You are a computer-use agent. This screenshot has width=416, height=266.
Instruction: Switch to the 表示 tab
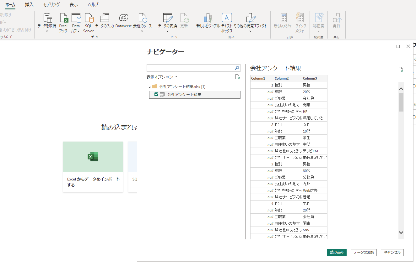click(74, 5)
